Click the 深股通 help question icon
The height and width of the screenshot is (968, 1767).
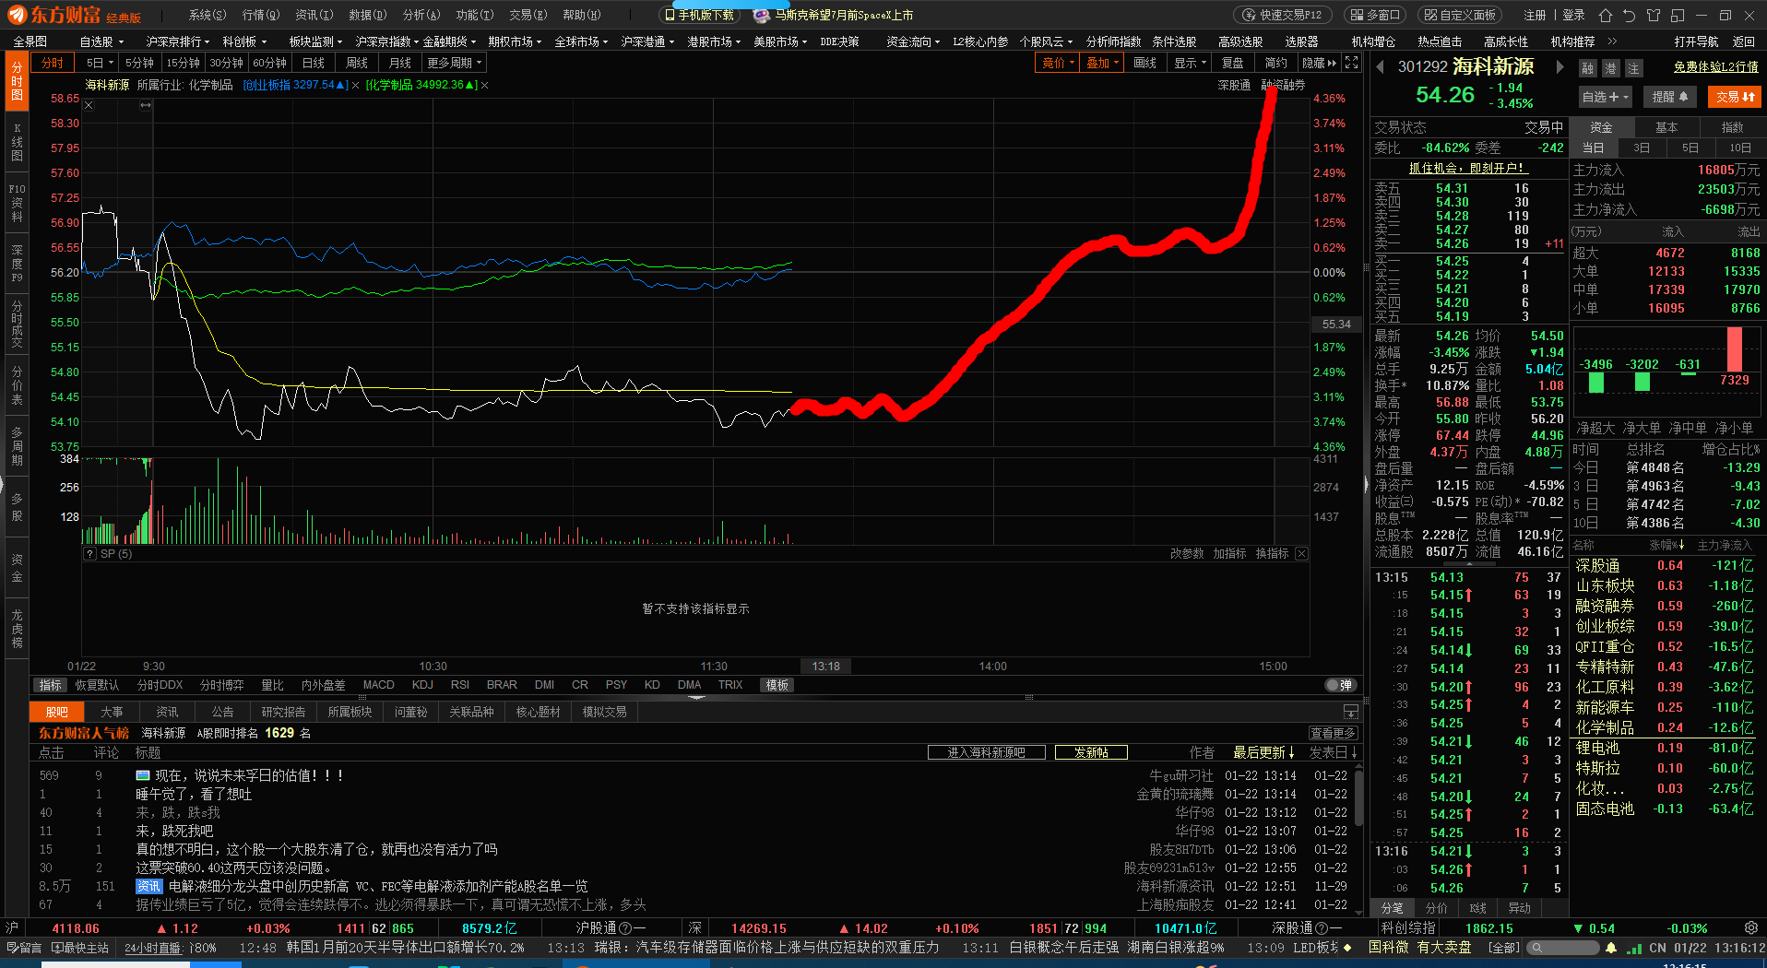click(x=1321, y=928)
